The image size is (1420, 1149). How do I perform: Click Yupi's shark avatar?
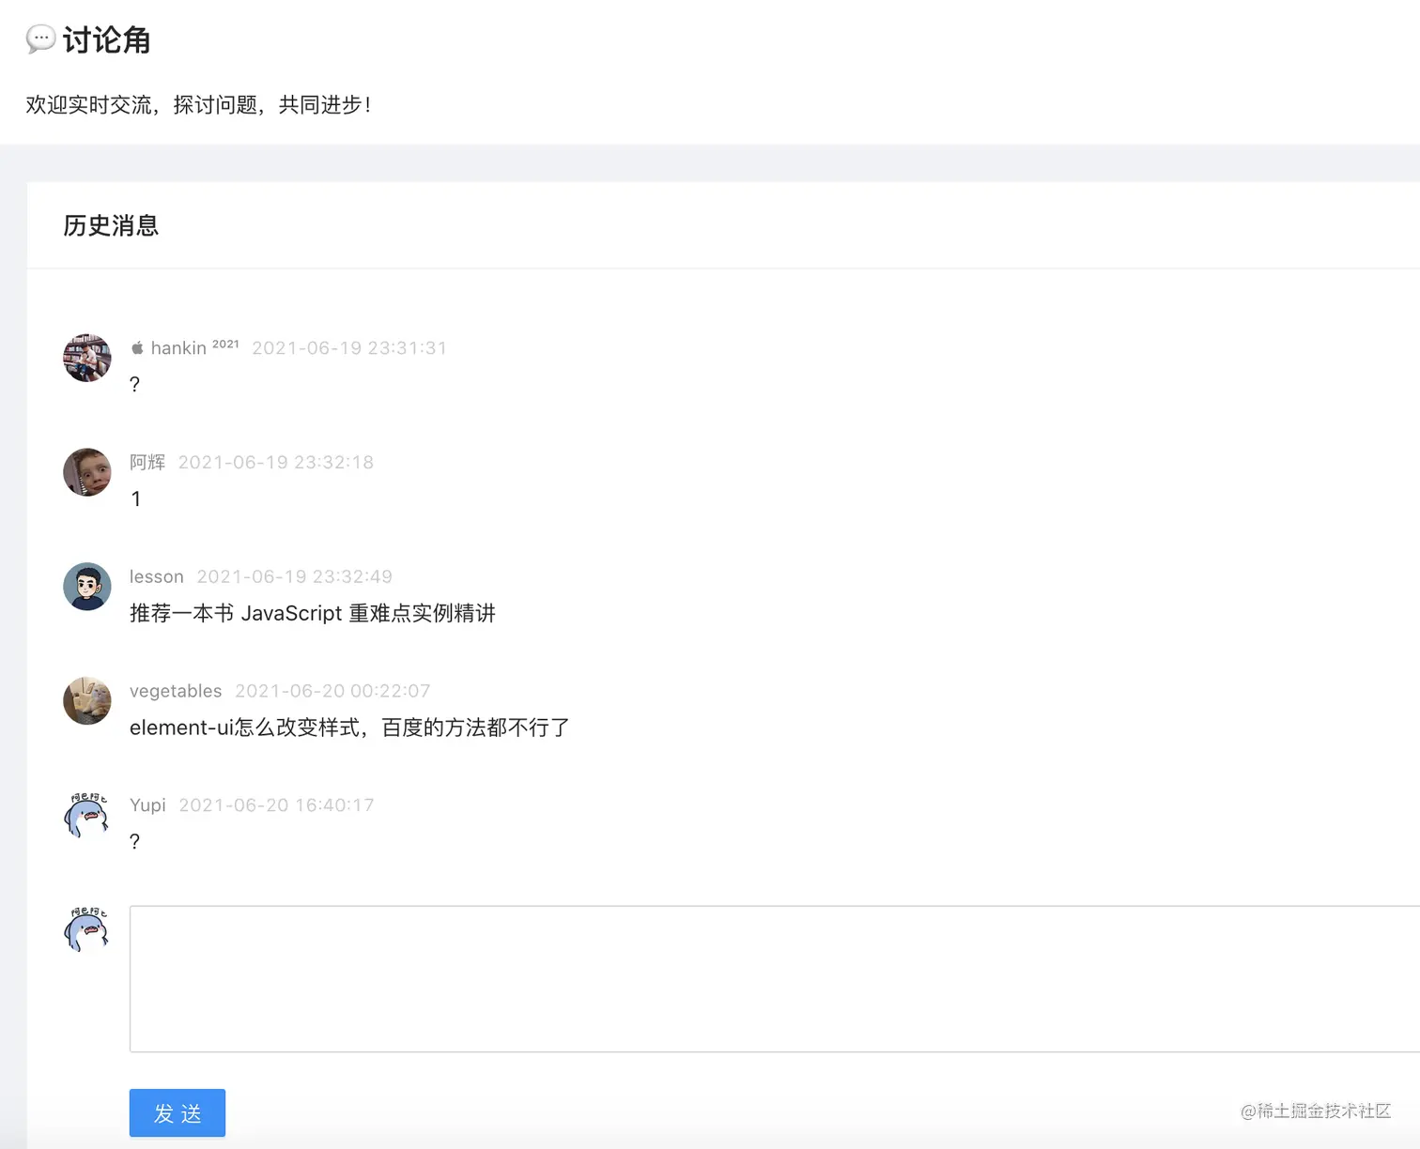tap(86, 816)
